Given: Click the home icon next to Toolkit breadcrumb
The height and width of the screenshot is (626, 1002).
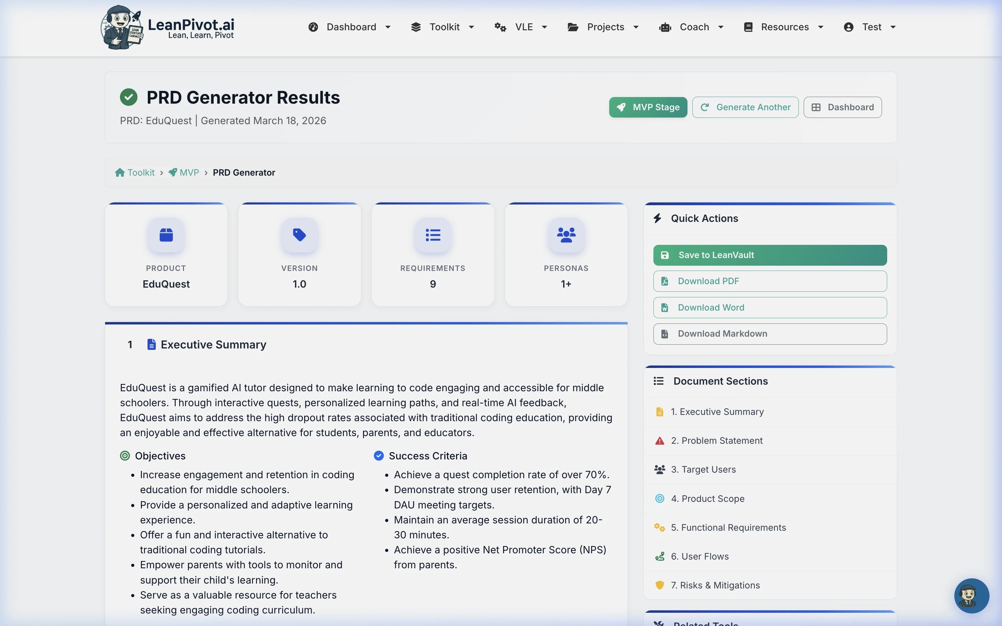Looking at the screenshot, I should point(120,172).
